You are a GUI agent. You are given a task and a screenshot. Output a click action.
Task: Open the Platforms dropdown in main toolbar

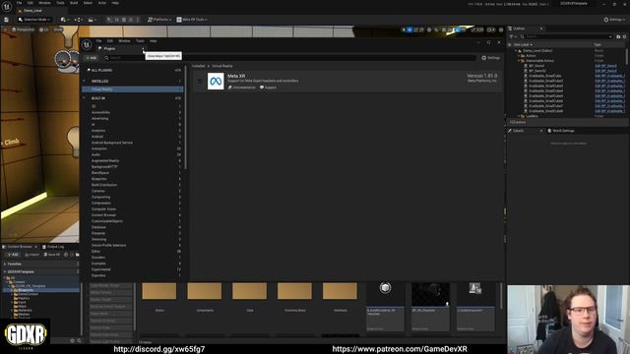pyautogui.click(x=159, y=20)
